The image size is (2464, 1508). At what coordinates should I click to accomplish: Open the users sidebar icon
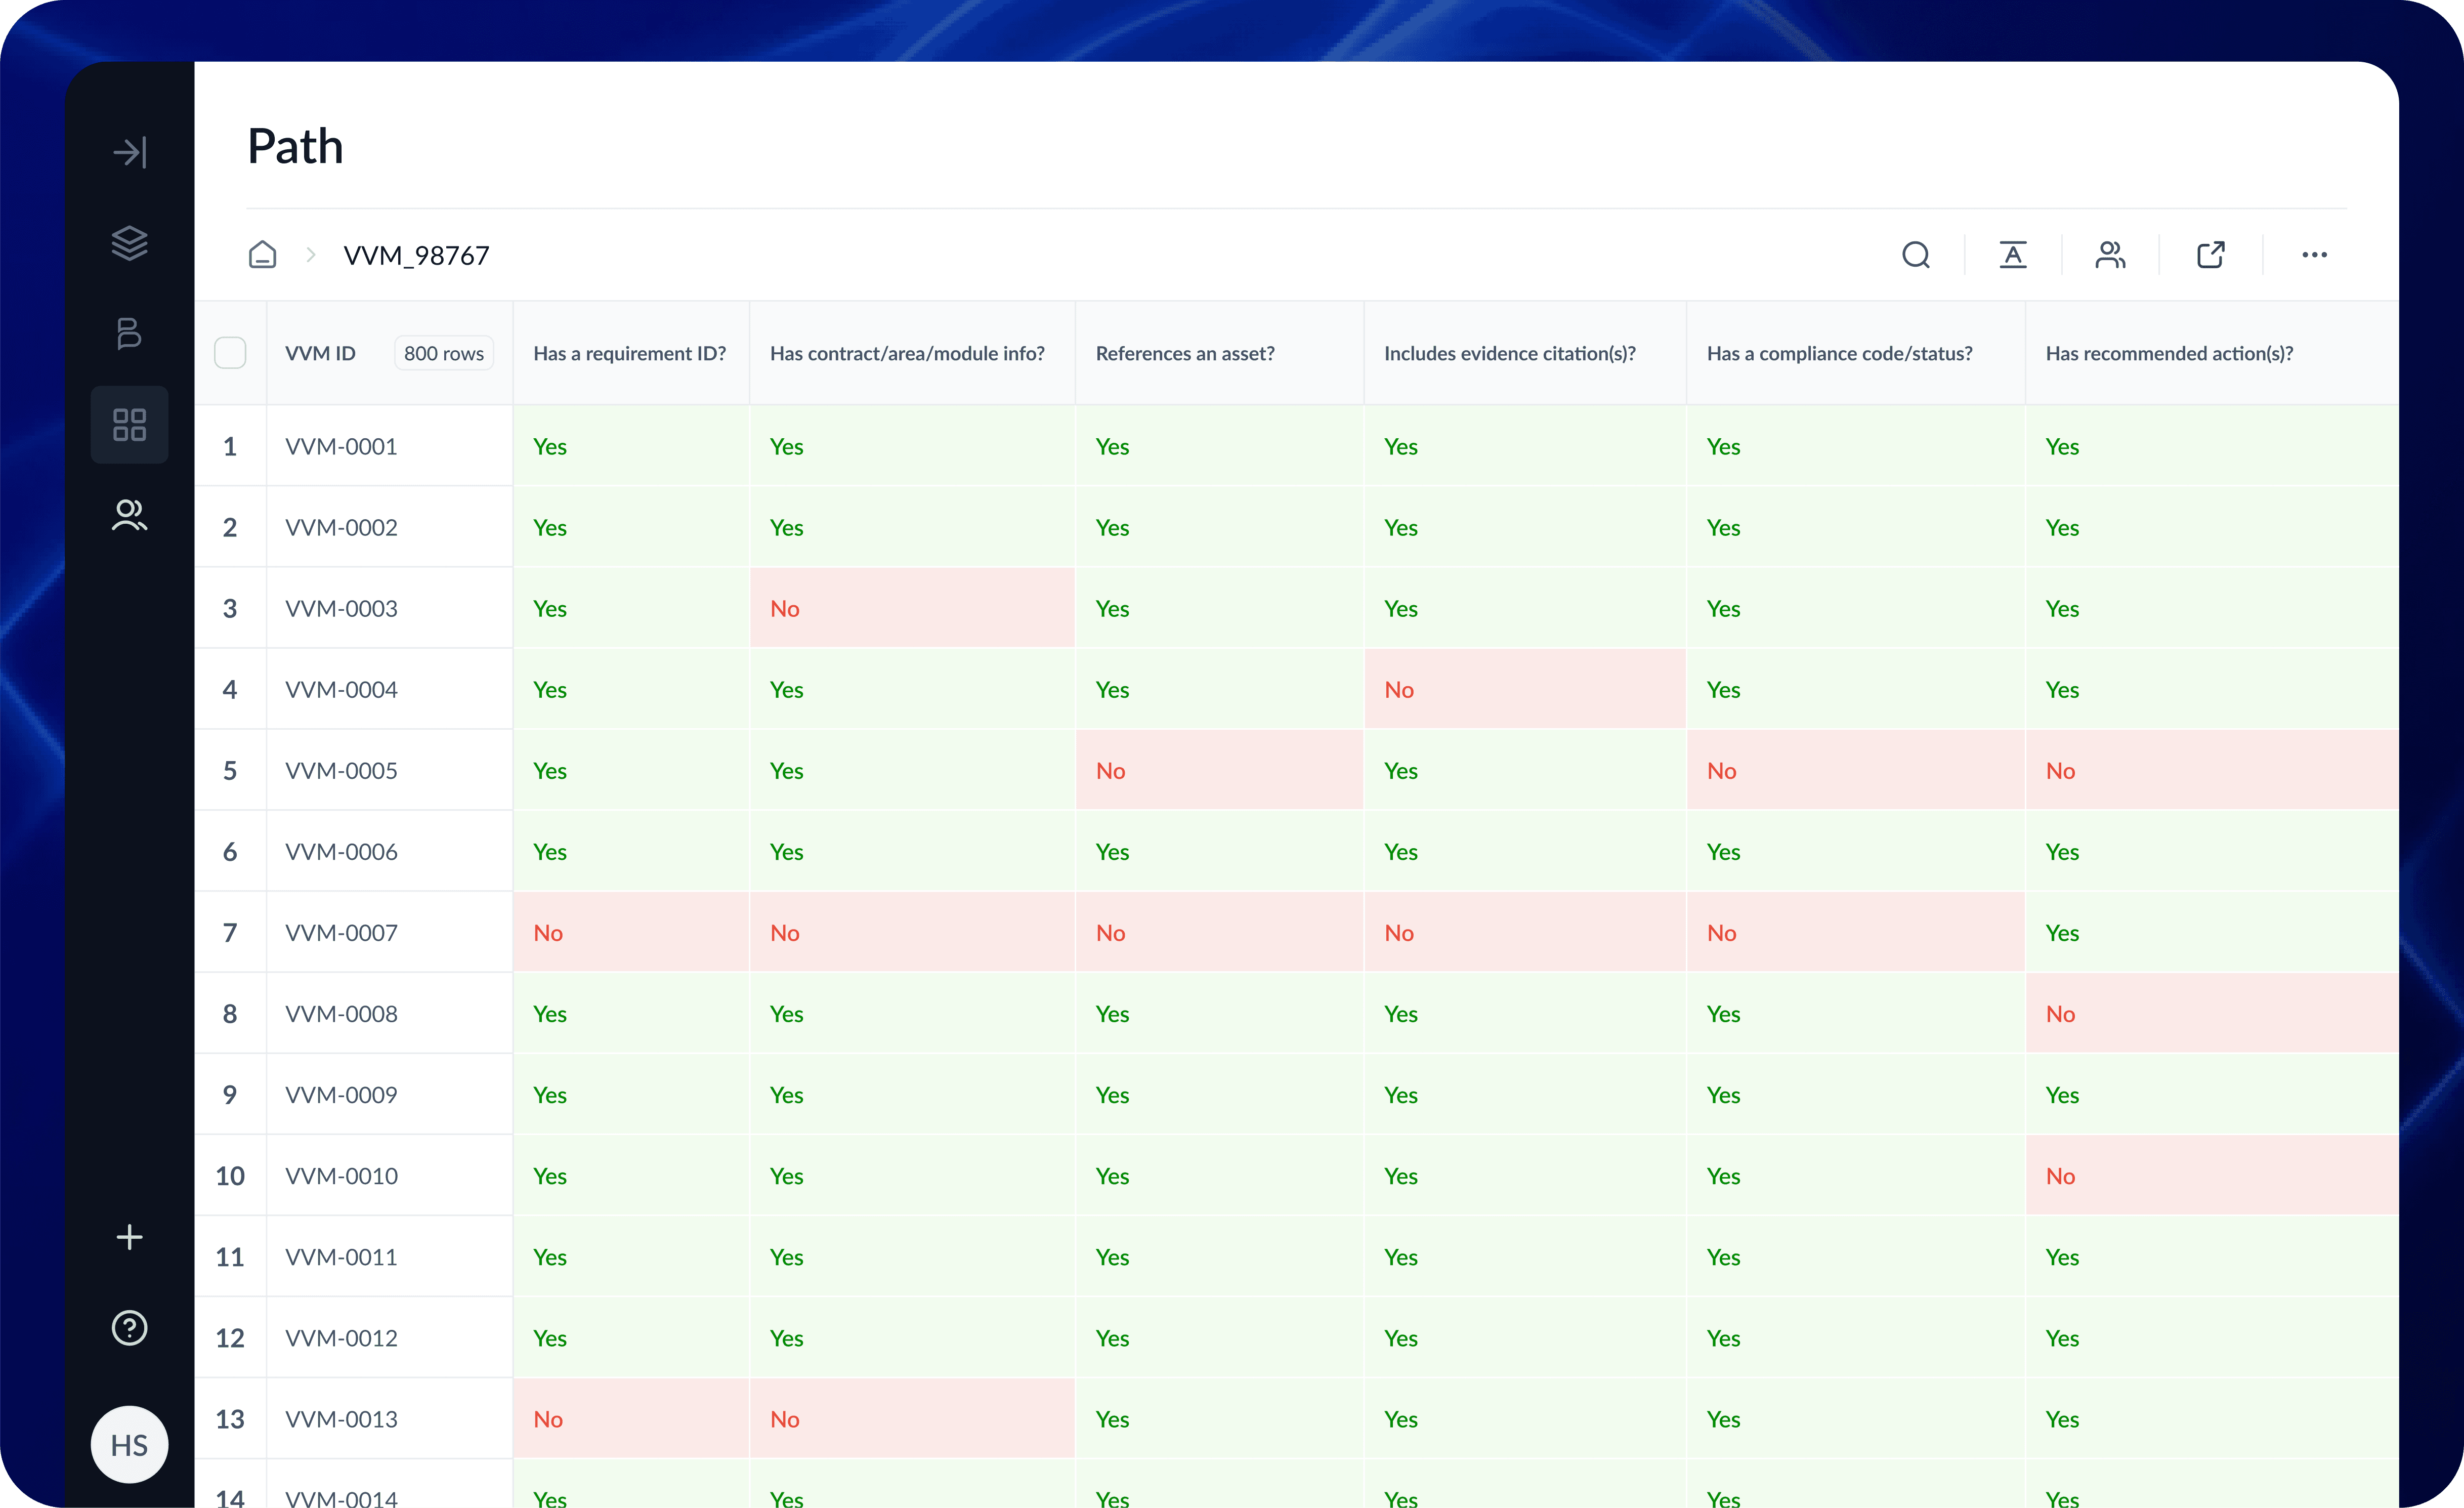tap(130, 515)
